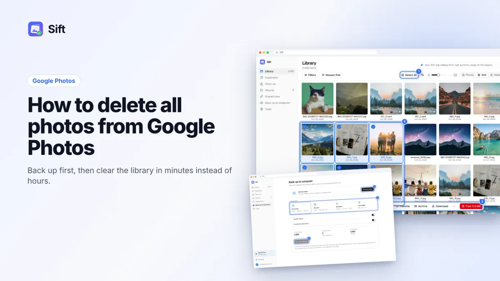The width and height of the screenshot is (500, 281).
Task: Open Clean up in the Library window sidebar
Action: click(x=277, y=84)
